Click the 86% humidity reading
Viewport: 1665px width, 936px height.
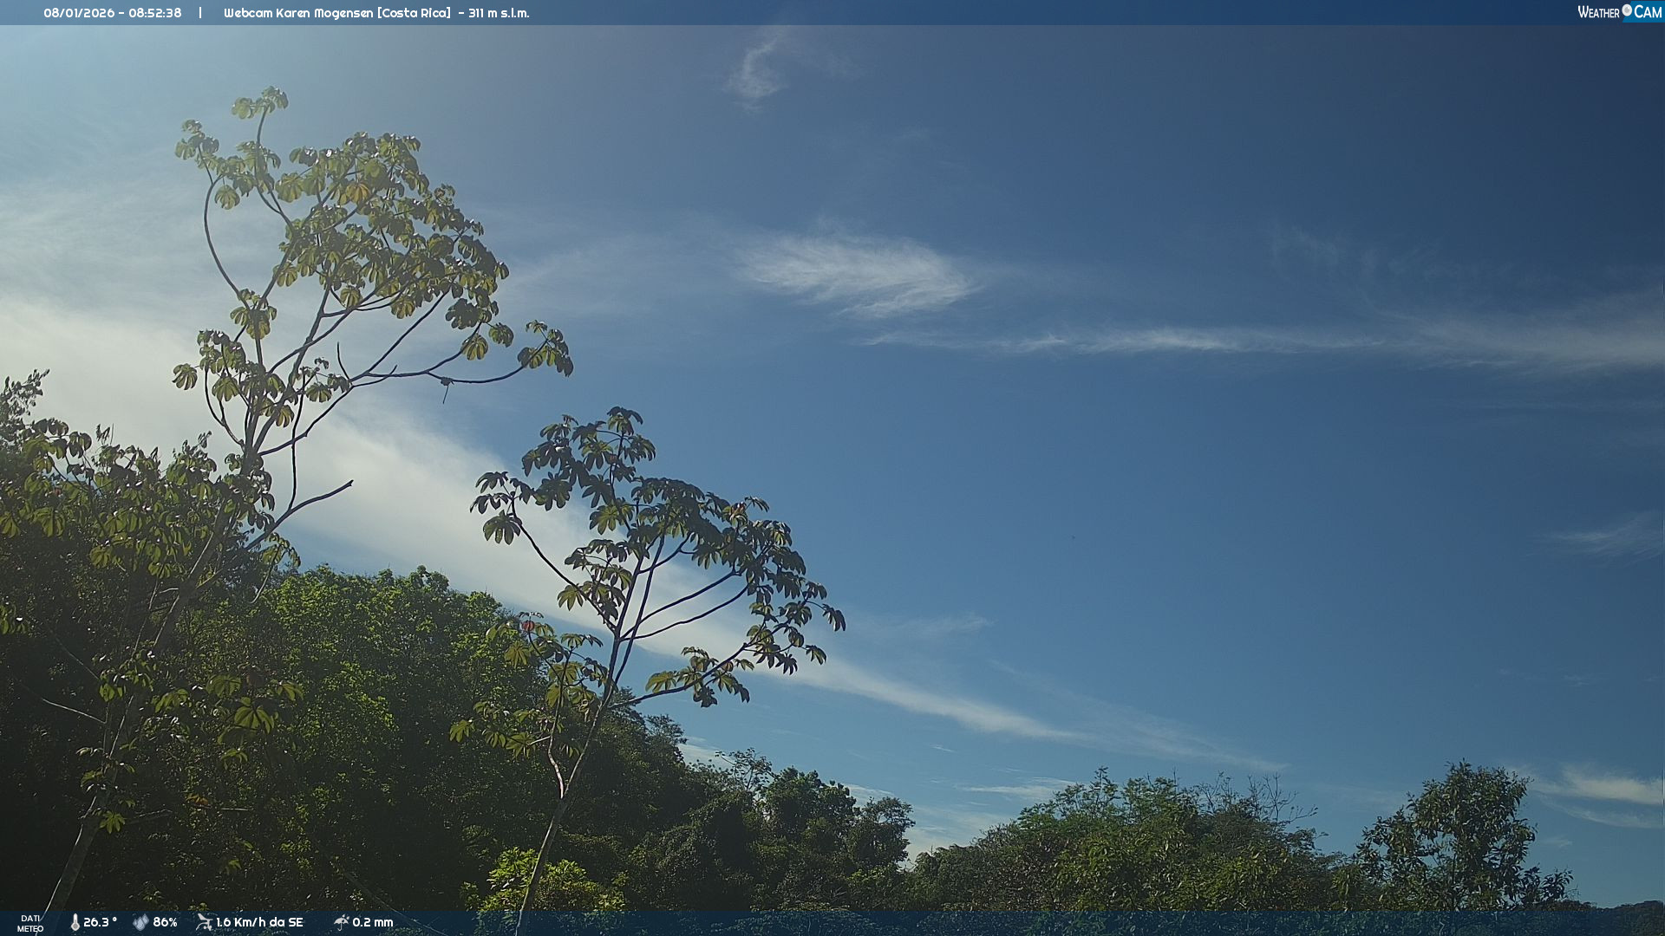point(165,922)
